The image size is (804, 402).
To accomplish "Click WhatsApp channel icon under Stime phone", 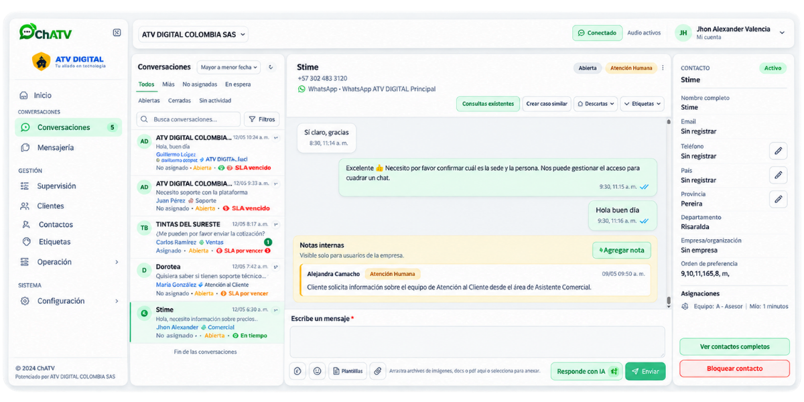I will pos(301,88).
